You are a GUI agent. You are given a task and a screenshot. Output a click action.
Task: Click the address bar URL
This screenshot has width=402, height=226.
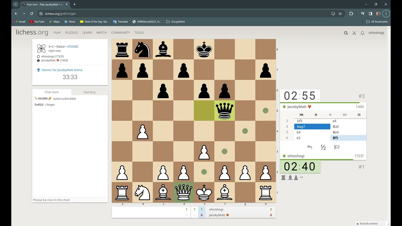pyautogui.click(x=60, y=14)
